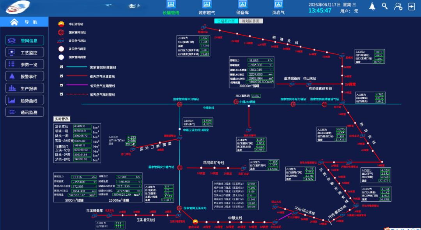Click 出口(富民站) value 4.476

(256, 96)
